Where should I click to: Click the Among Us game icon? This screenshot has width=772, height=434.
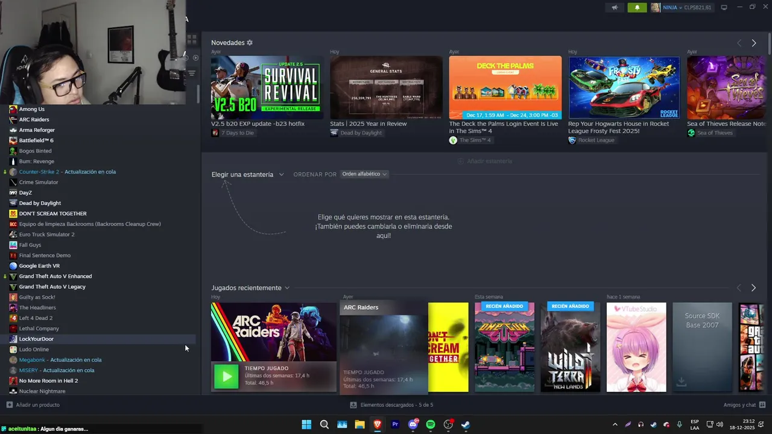tap(13, 109)
